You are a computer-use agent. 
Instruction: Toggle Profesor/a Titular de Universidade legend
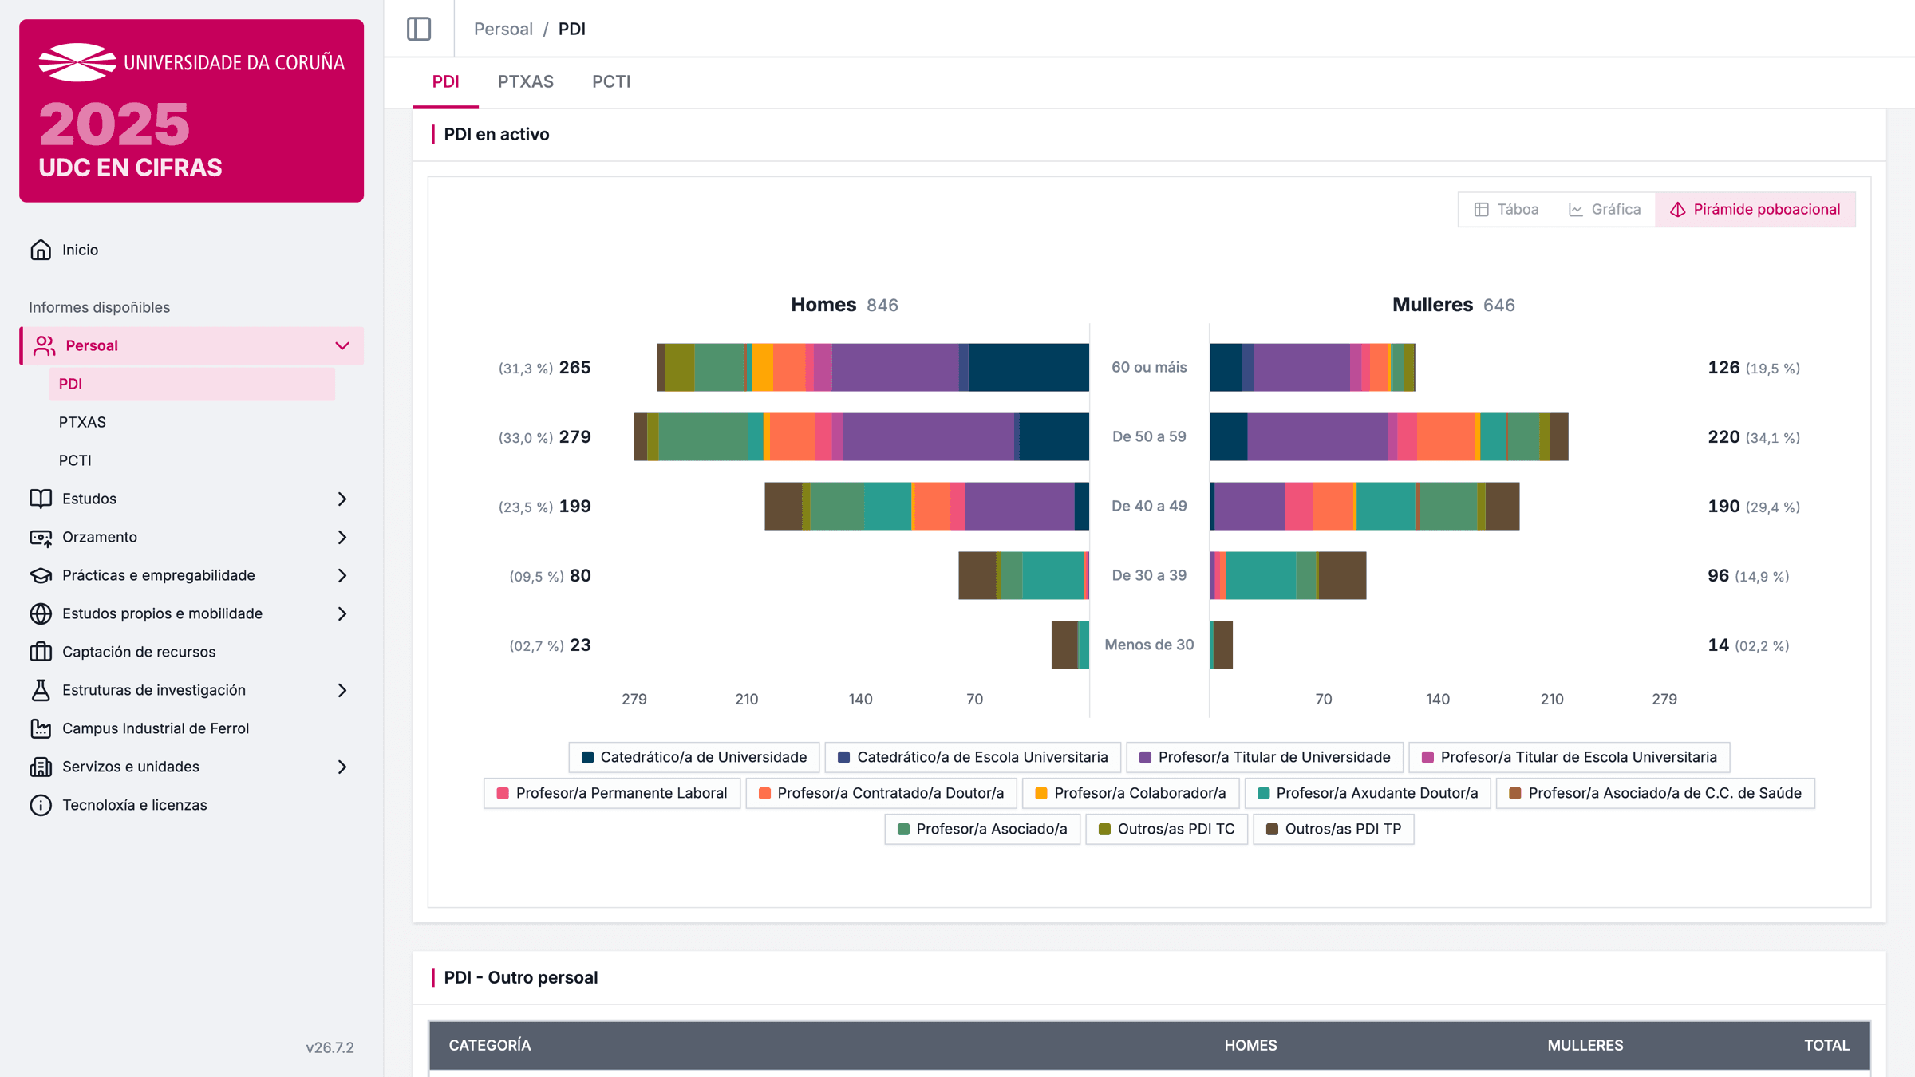coord(1265,757)
